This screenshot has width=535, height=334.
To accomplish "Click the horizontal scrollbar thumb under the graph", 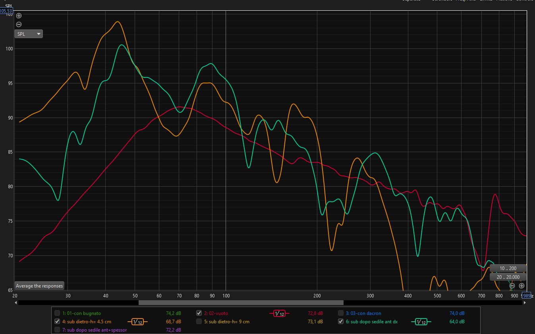I will pos(241,303).
